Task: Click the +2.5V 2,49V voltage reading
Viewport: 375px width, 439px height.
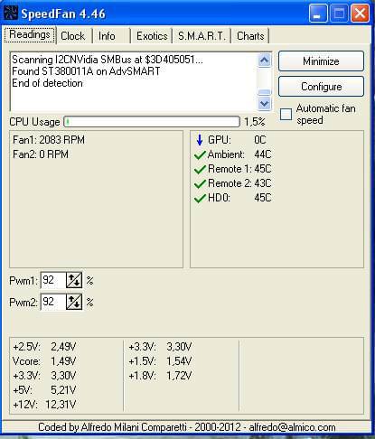Action: click(44, 347)
